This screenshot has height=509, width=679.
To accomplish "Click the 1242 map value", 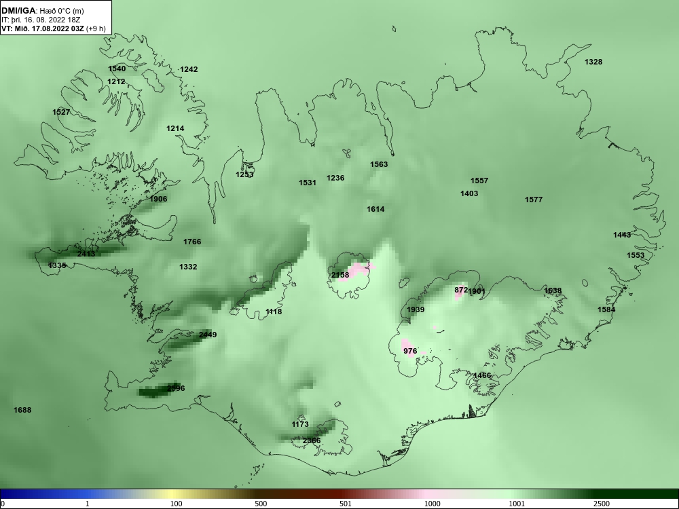I will click(189, 69).
